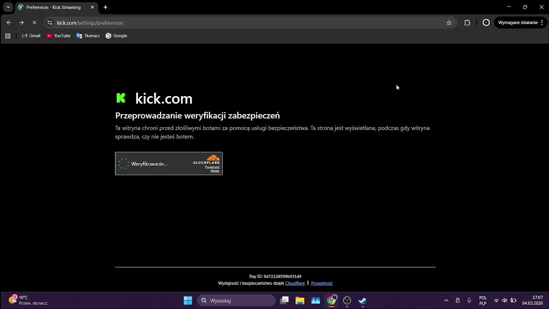The width and height of the screenshot is (549, 309).
Task: Open OBS Studio from taskbar
Action: 347,300
